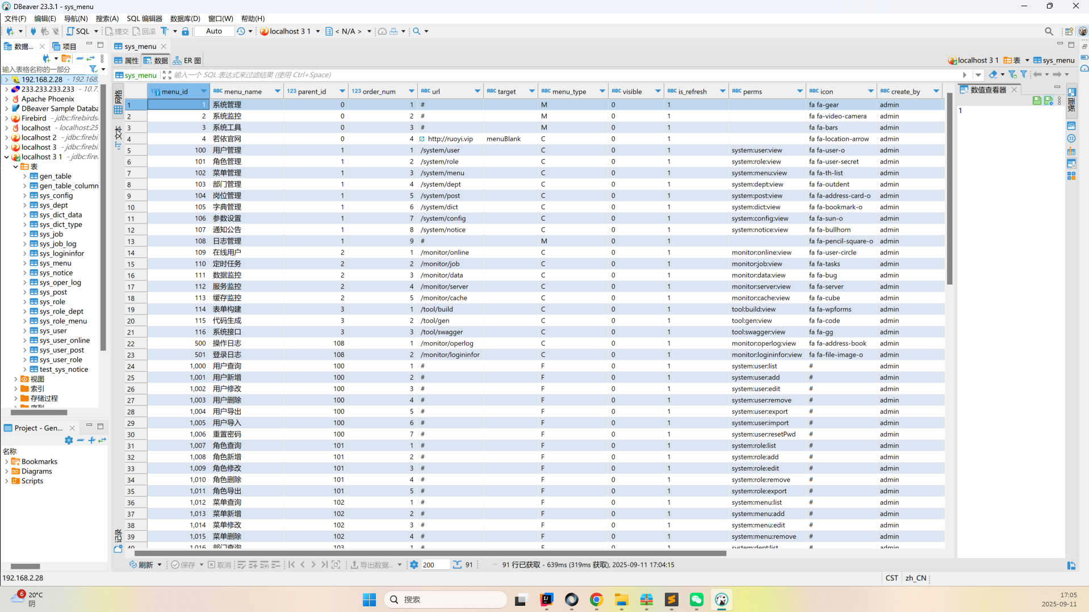Click the eraser clear-filter icon

click(993, 74)
